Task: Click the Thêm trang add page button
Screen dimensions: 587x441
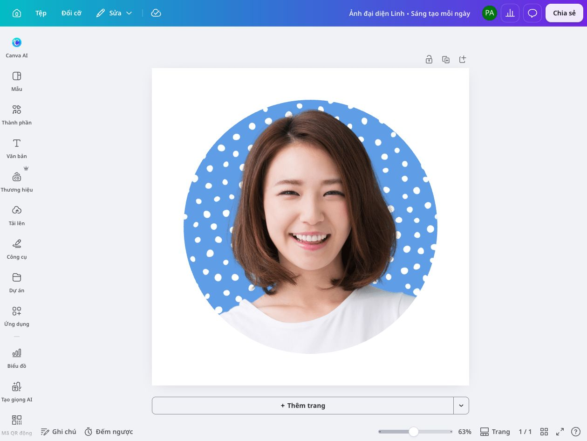Action: coord(303,406)
